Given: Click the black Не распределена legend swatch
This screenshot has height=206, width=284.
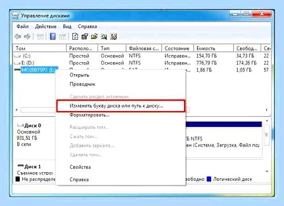Looking at the screenshot, I should pyautogui.click(x=17, y=179).
